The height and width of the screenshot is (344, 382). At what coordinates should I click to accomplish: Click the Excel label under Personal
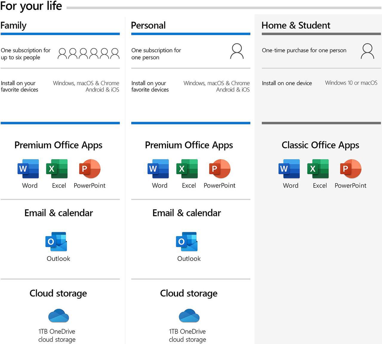(189, 185)
